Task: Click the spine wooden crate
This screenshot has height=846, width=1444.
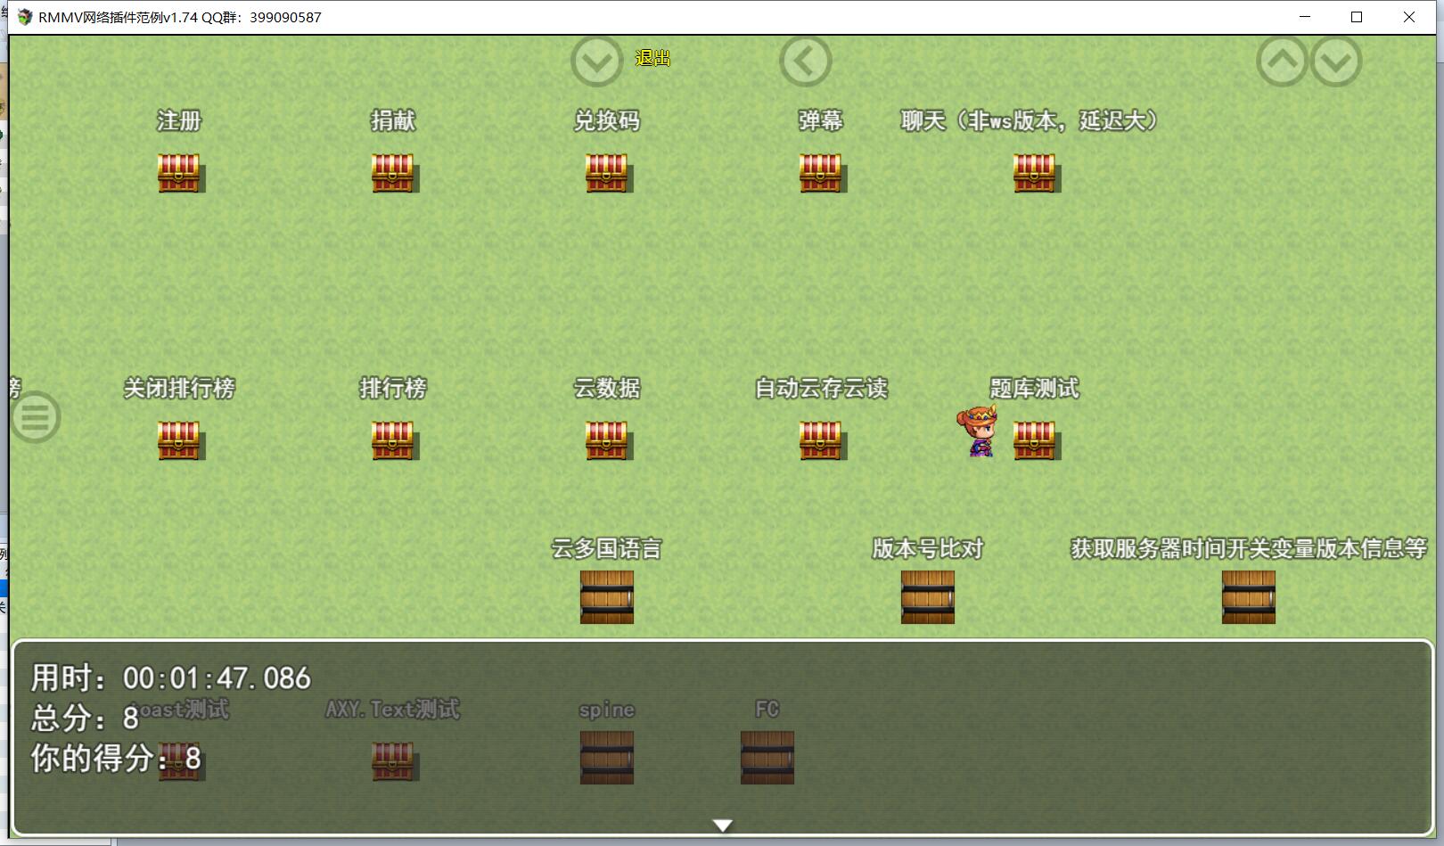Action: pos(607,758)
